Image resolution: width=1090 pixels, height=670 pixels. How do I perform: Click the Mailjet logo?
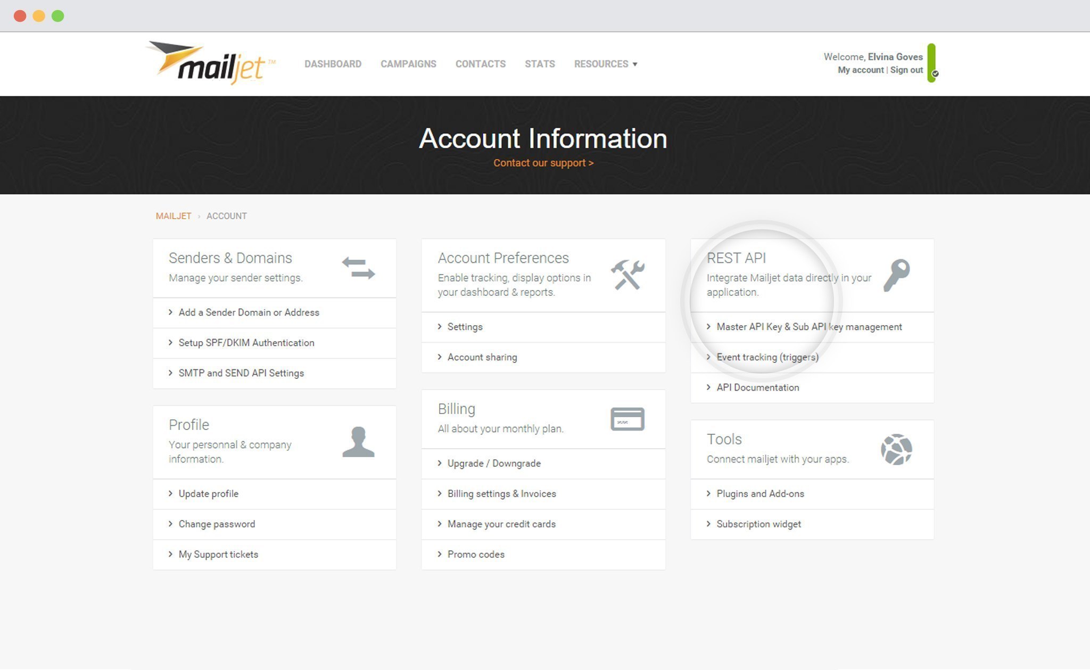[x=211, y=63]
